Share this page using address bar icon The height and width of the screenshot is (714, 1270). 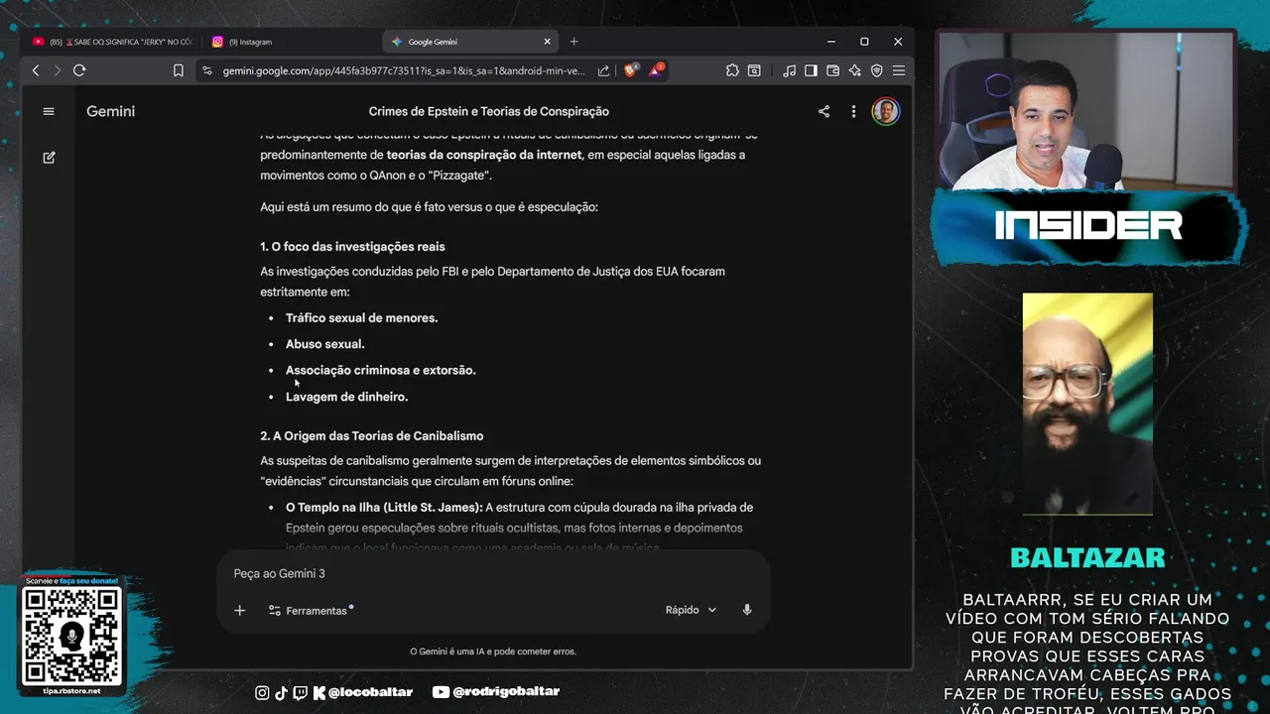603,70
